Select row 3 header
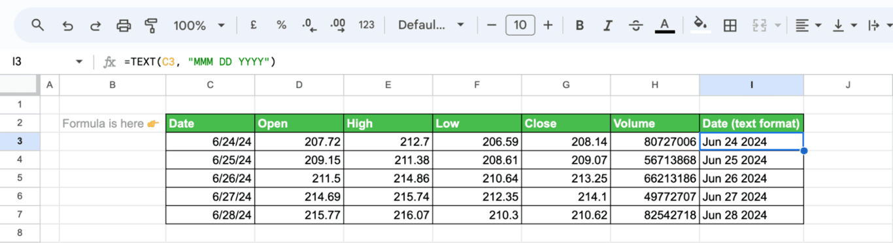893x243 pixels. coord(20,141)
